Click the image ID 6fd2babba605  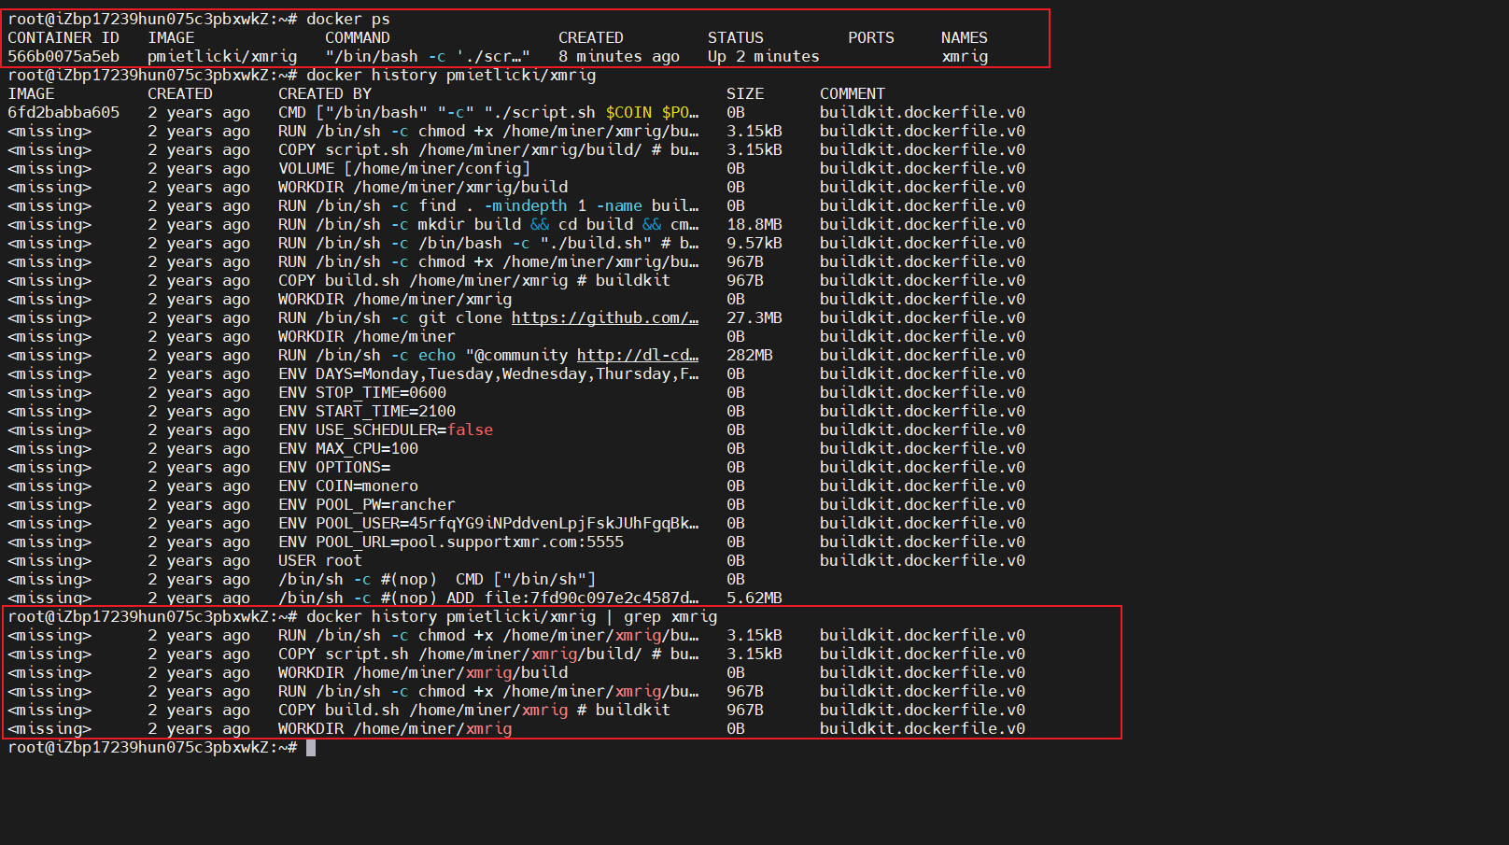(x=63, y=112)
